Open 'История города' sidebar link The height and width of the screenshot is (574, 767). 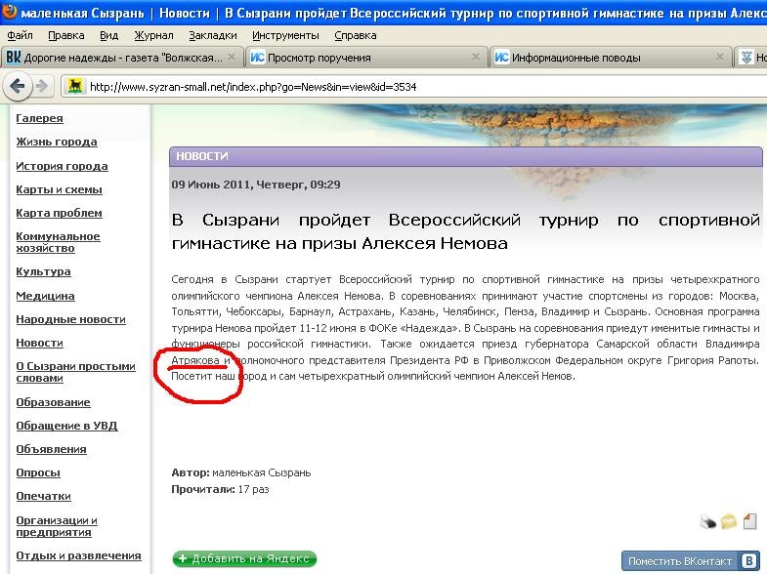tap(62, 166)
